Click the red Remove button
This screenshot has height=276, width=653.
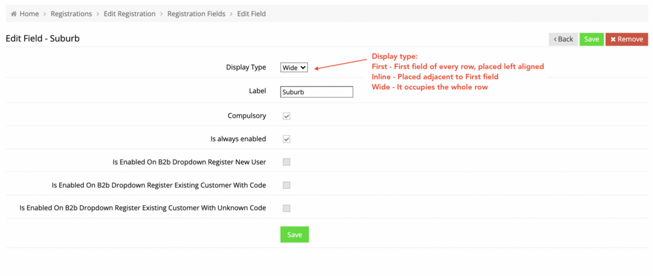pos(627,39)
